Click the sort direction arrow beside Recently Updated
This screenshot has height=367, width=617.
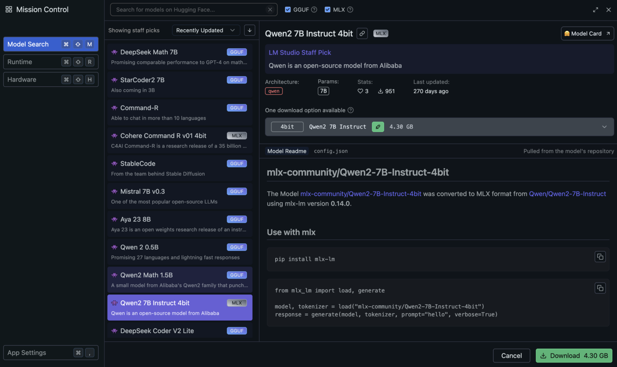click(249, 30)
